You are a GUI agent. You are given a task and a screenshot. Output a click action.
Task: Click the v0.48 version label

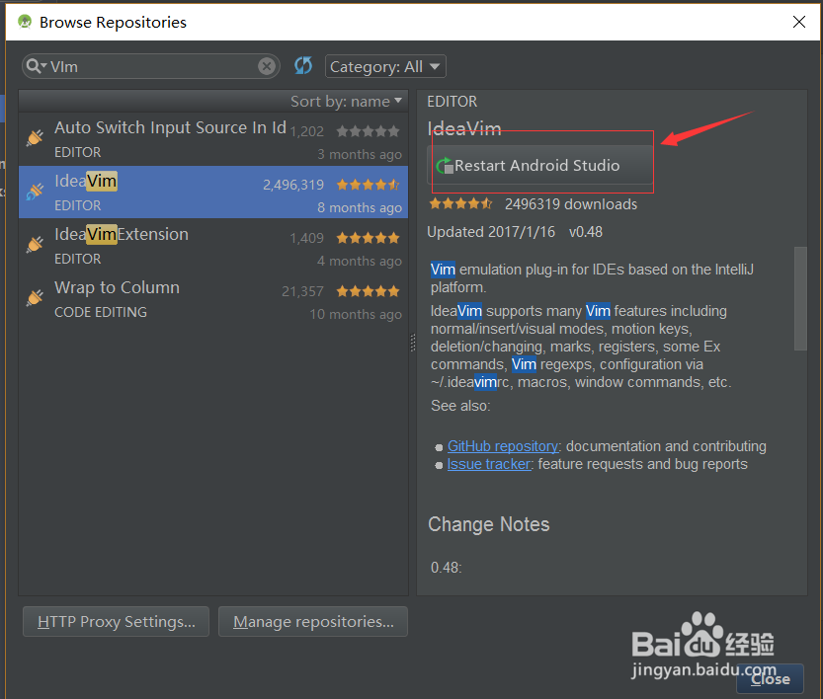pyautogui.click(x=586, y=232)
